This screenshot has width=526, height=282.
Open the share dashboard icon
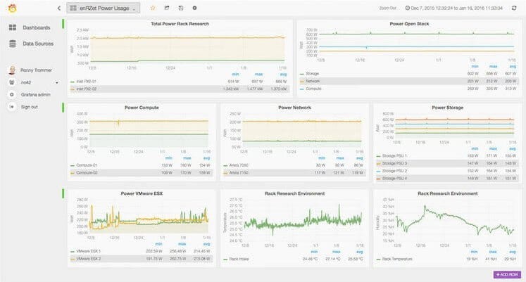[167, 8]
